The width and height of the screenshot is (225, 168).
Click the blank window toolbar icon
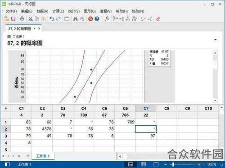67,19
